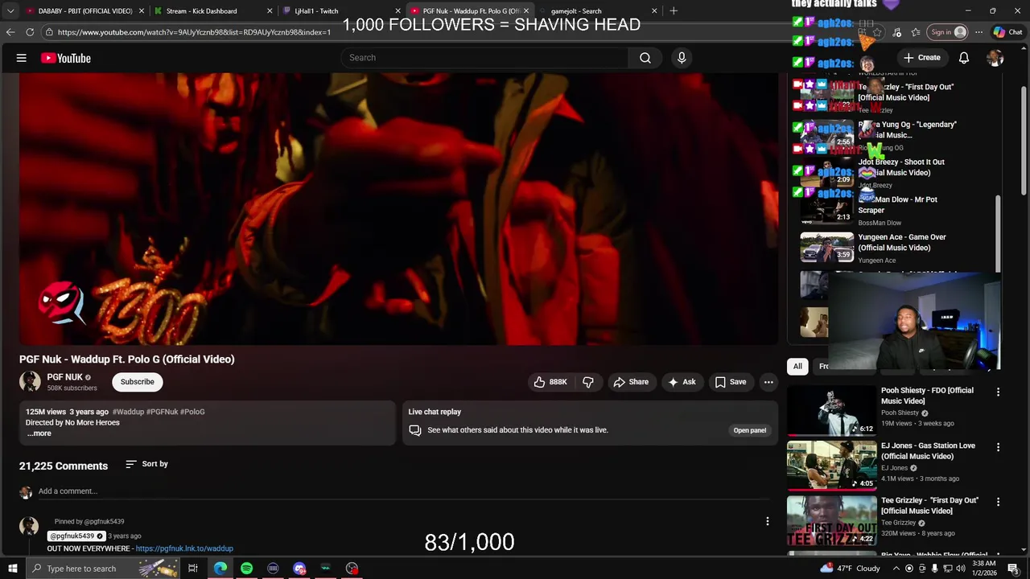
Task: Open options menu for Pooh Shiesty FDO video
Action: coord(999,392)
